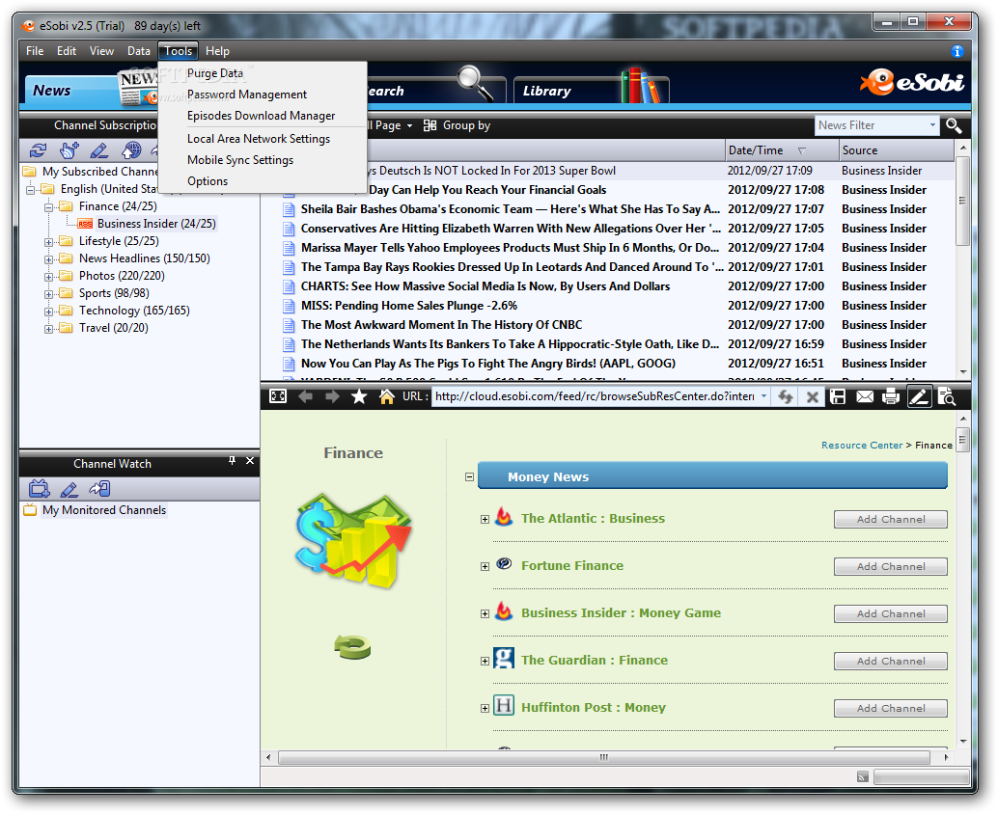Viewport: 998px width, 814px height.
Task: Add The Guardian : Finance channel
Action: tap(891, 662)
